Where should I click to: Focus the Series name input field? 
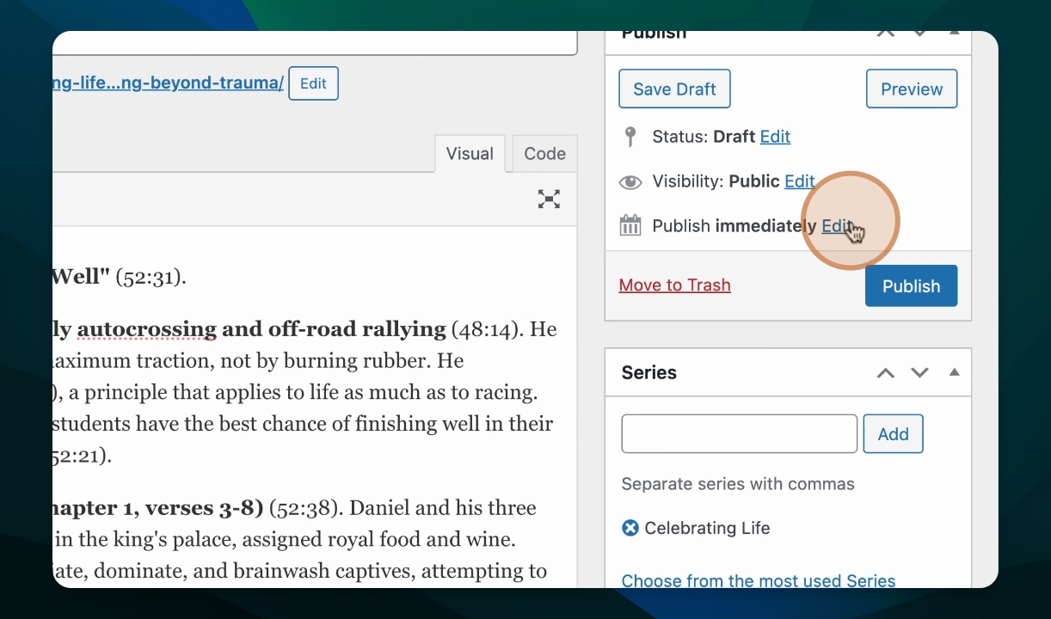(739, 433)
